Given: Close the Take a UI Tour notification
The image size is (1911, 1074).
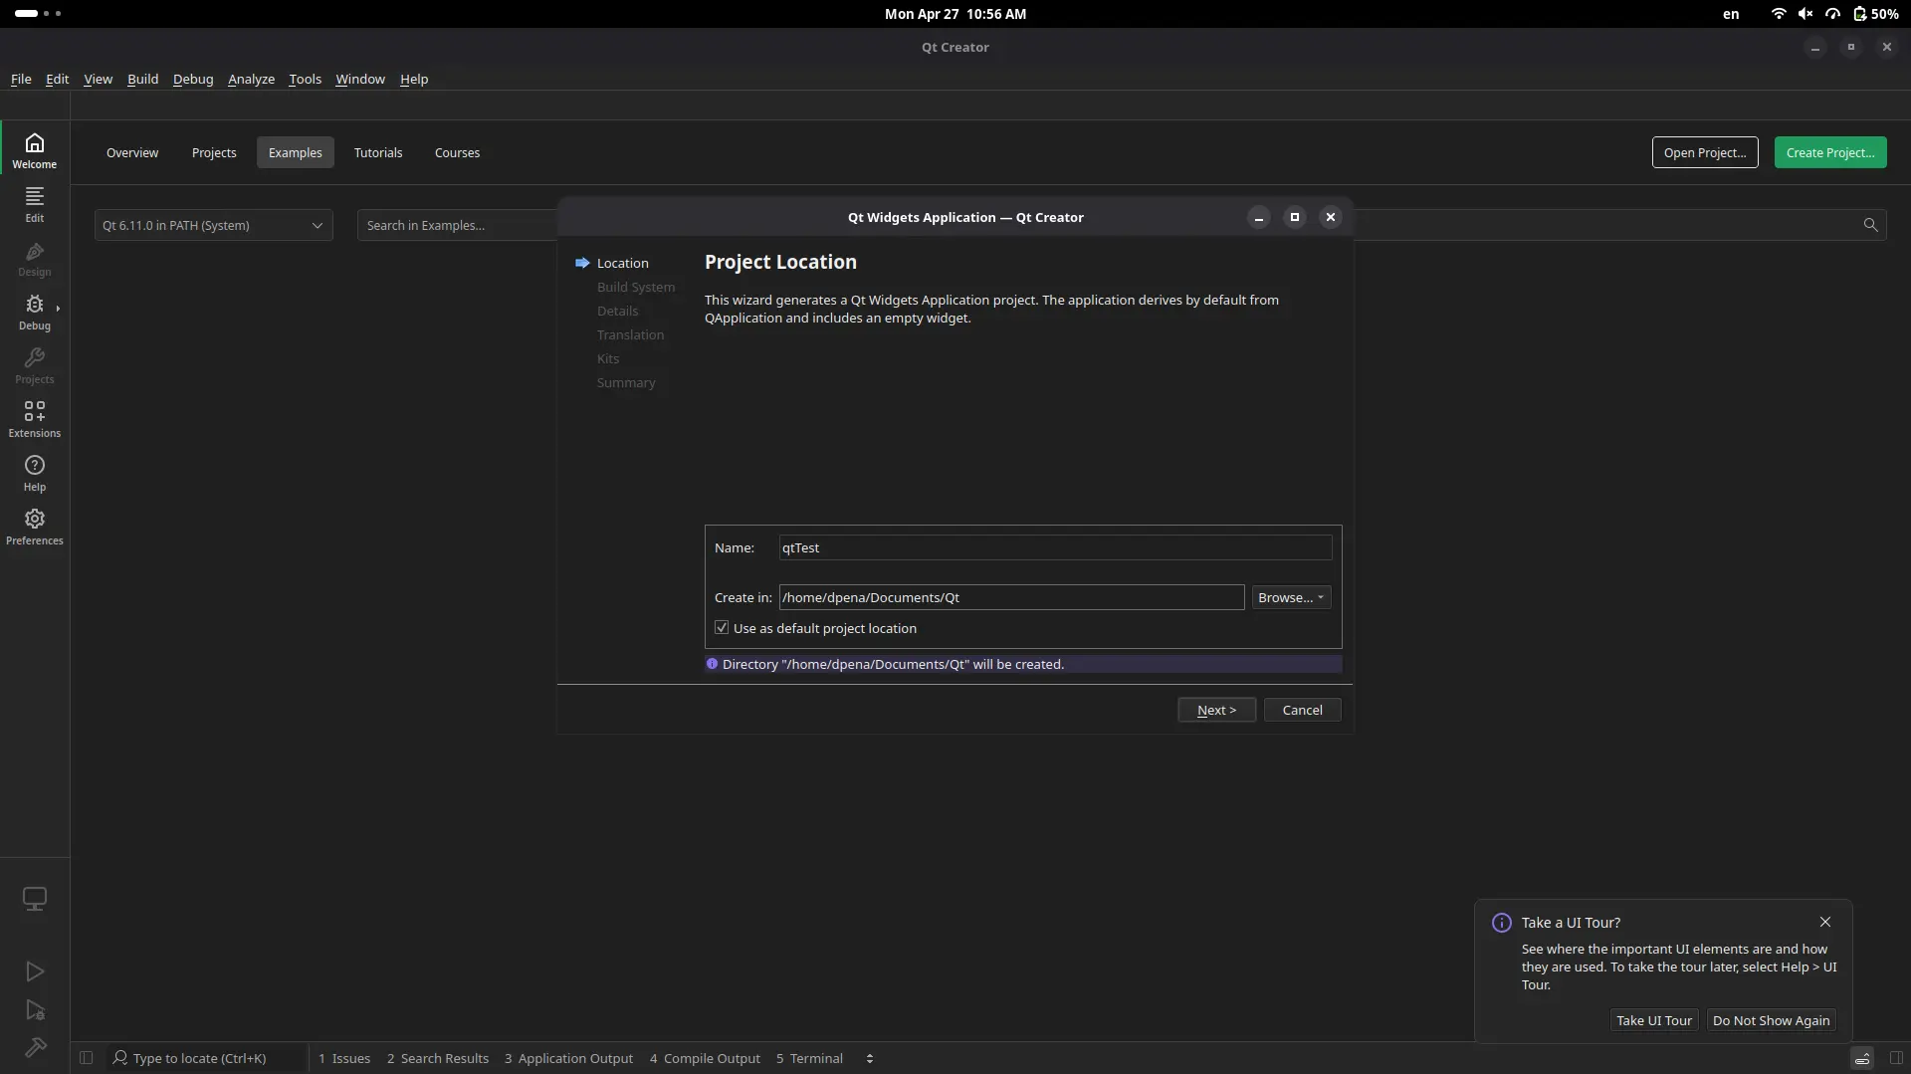Looking at the screenshot, I should point(1825,922).
